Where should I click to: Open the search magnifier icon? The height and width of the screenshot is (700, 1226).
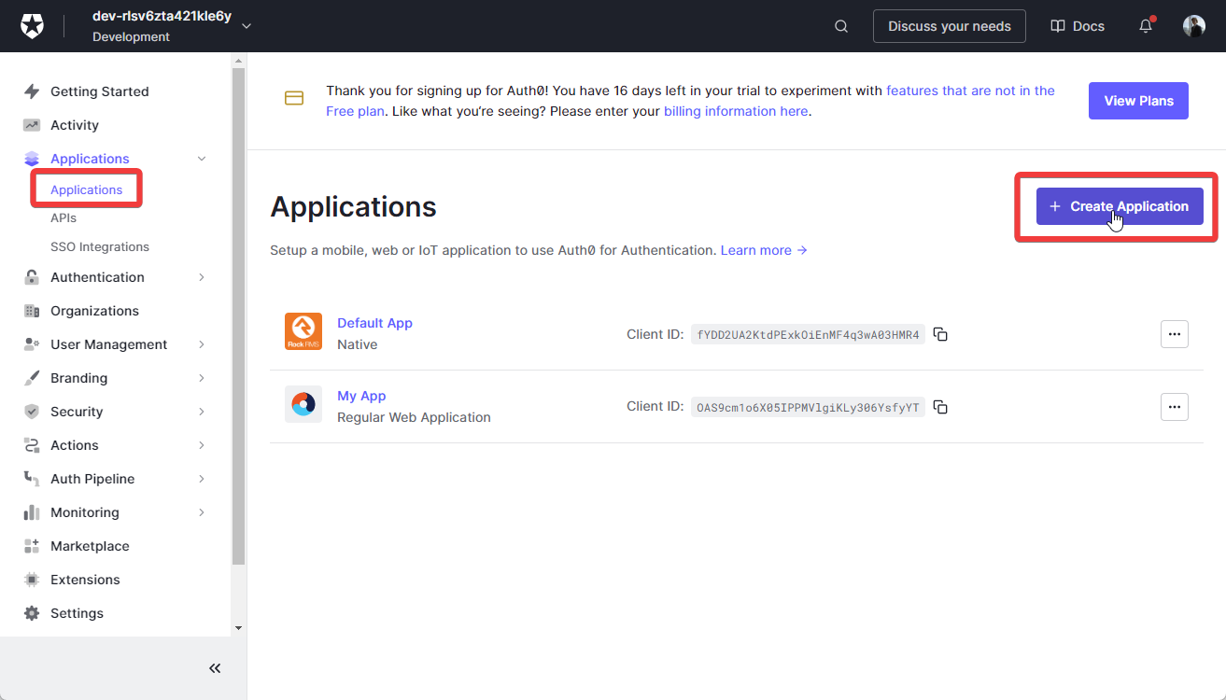[x=841, y=26]
